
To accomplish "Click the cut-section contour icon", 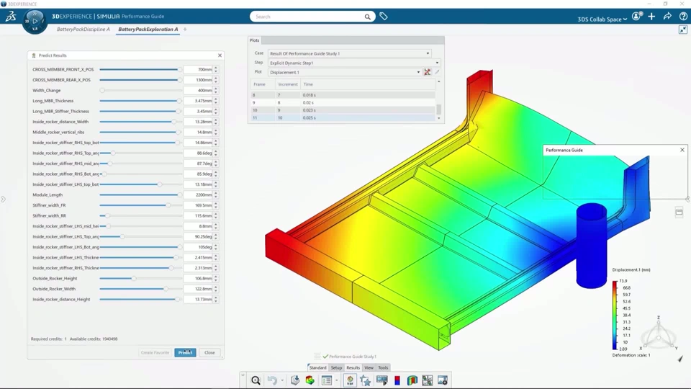I will 412,380.
